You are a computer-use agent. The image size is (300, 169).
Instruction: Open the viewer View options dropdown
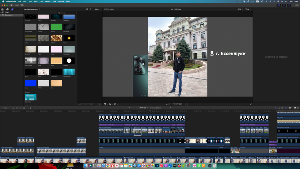[248, 9]
